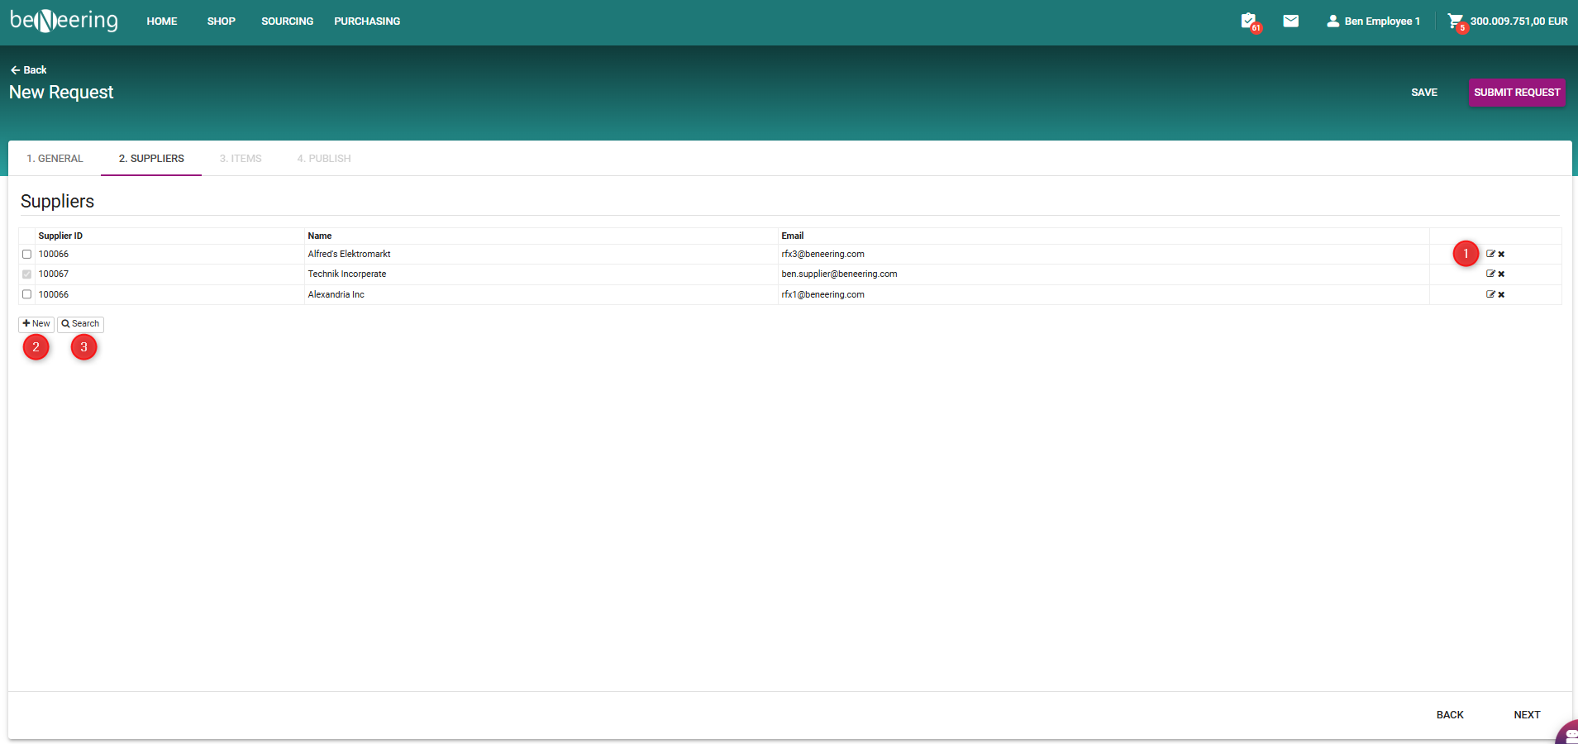Viewport: 1578px width, 744px height.
Task: Open the Ben Employee 1 user menu
Action: pyautogui.click(x=1373, y=21)
